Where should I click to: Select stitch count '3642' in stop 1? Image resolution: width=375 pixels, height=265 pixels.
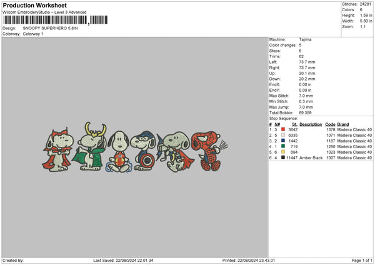pyautogui.click(x=293, y=129)
